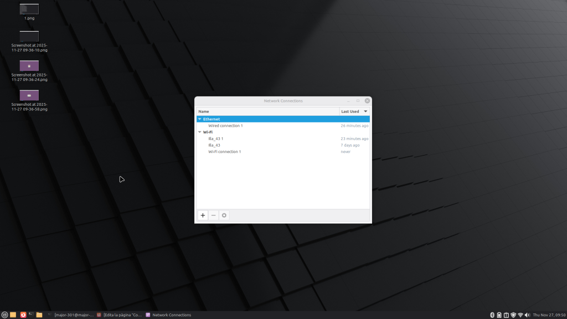Collapse the Ethernet group triangle
The width and height of the screenshot is (567, 319).
(x=200, y=119)
